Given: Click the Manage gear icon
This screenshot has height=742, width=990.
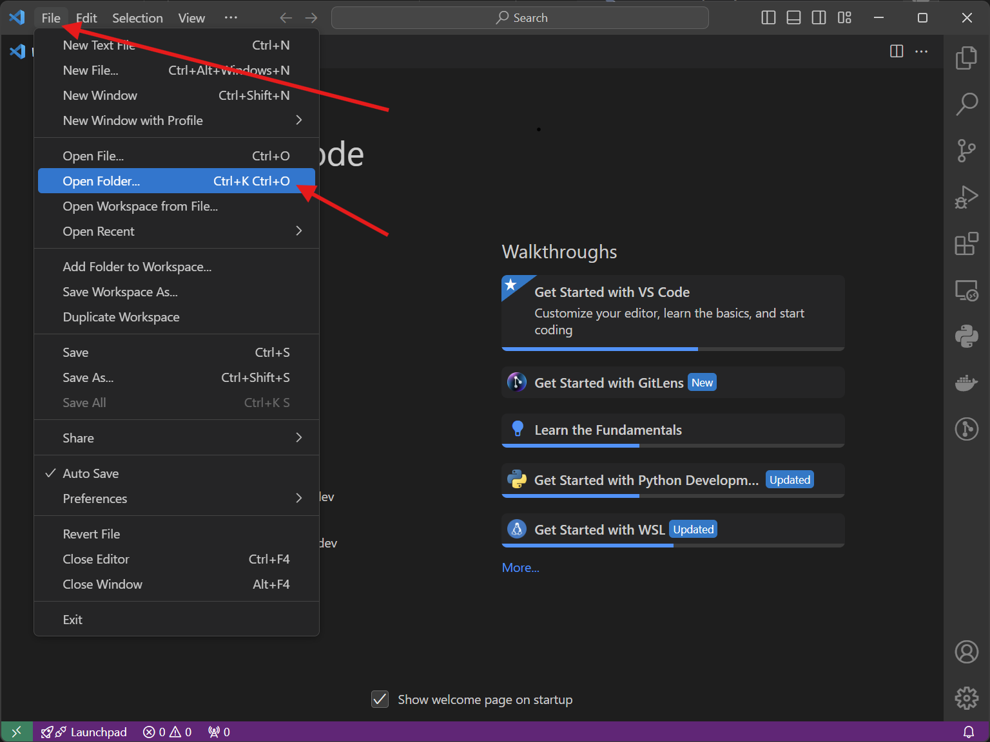Looking at the screenshot, I should pyautogui.click(x=966, y=698).
